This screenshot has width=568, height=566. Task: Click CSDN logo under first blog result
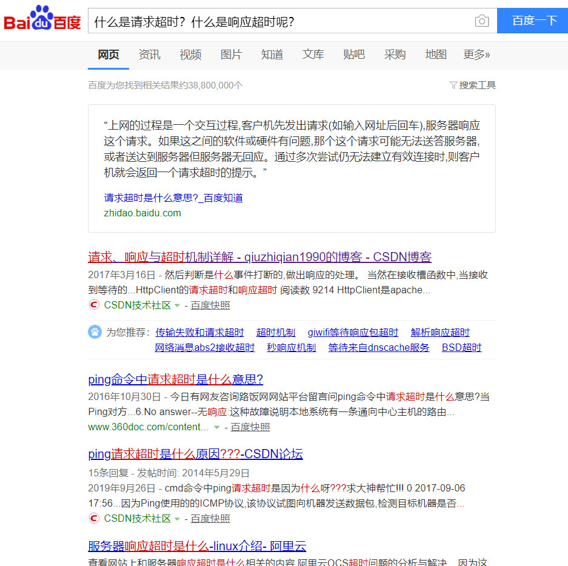94,305
